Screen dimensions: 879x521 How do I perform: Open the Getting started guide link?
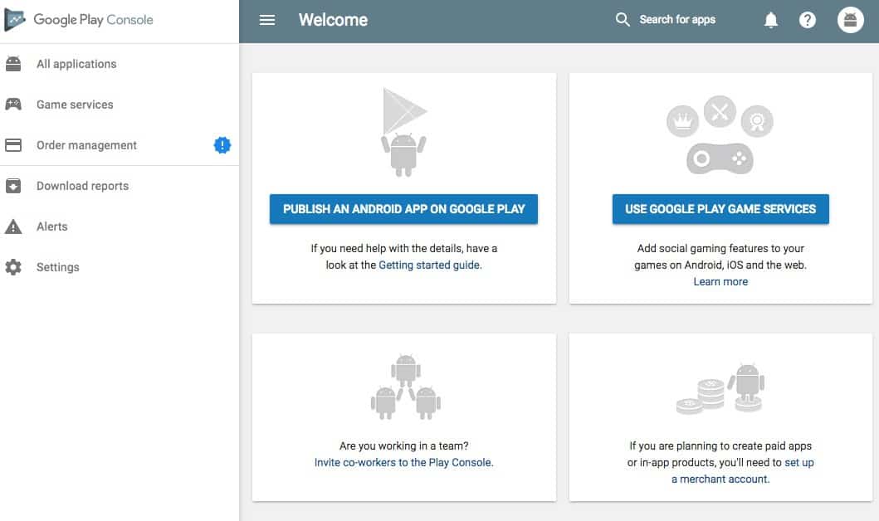429,265
